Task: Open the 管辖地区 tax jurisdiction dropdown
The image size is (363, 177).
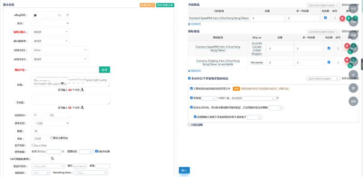Action: click(86, 152)
